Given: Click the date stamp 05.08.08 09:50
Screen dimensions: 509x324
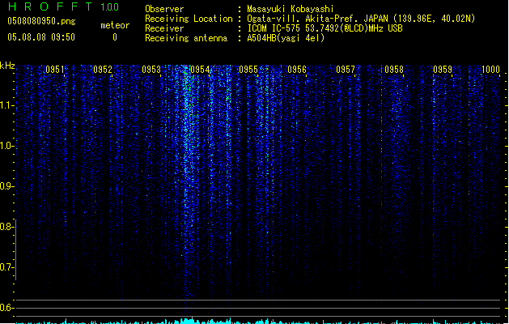Looking at the screenshot, I should tap(41, 37).
